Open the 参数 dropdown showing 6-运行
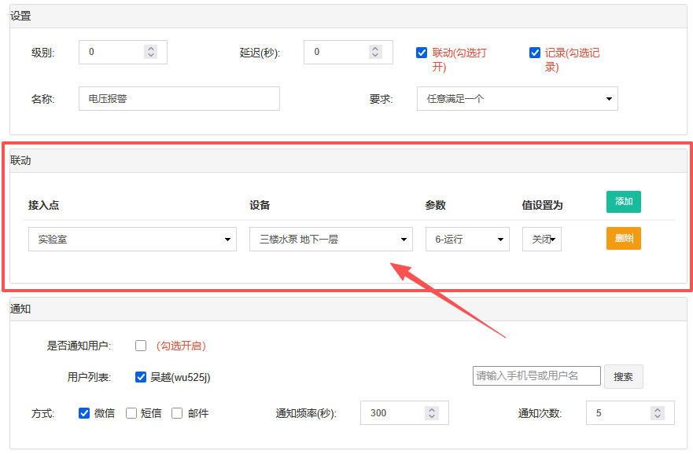 [467, 240]
